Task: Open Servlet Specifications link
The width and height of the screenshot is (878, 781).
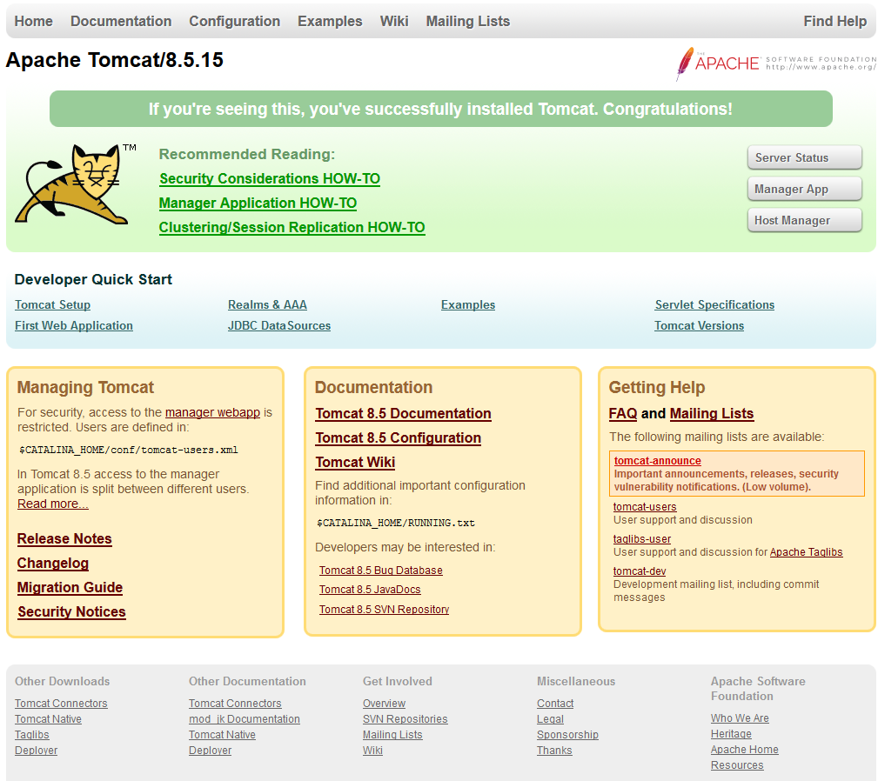Action: (714, 305)
